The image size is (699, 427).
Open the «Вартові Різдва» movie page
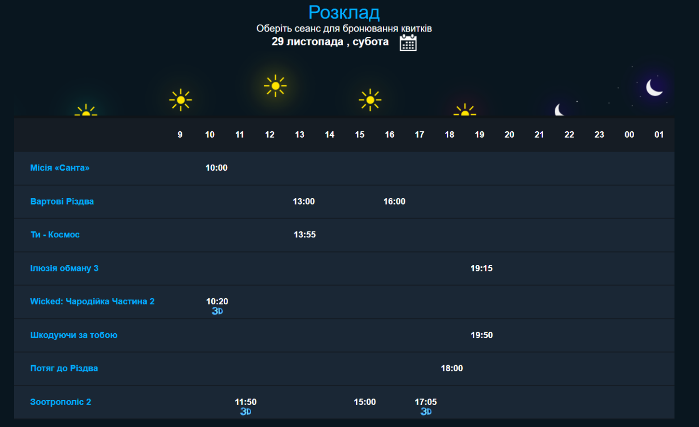62,202
